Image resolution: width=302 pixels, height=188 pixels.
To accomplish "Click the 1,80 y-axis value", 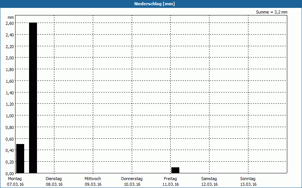I will 10,70.
